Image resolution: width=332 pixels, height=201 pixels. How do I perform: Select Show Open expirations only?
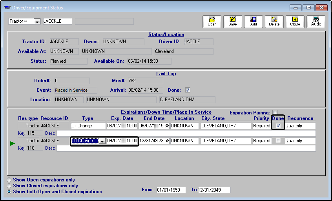(x=9, y=180)
